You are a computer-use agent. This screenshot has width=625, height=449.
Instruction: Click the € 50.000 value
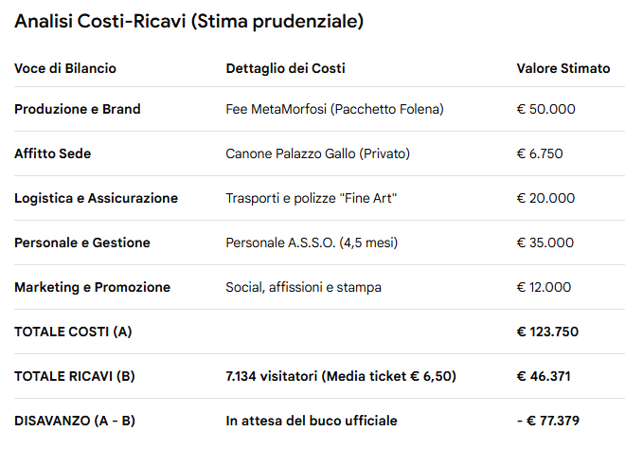pyautogui.click(x=545, y=109)
